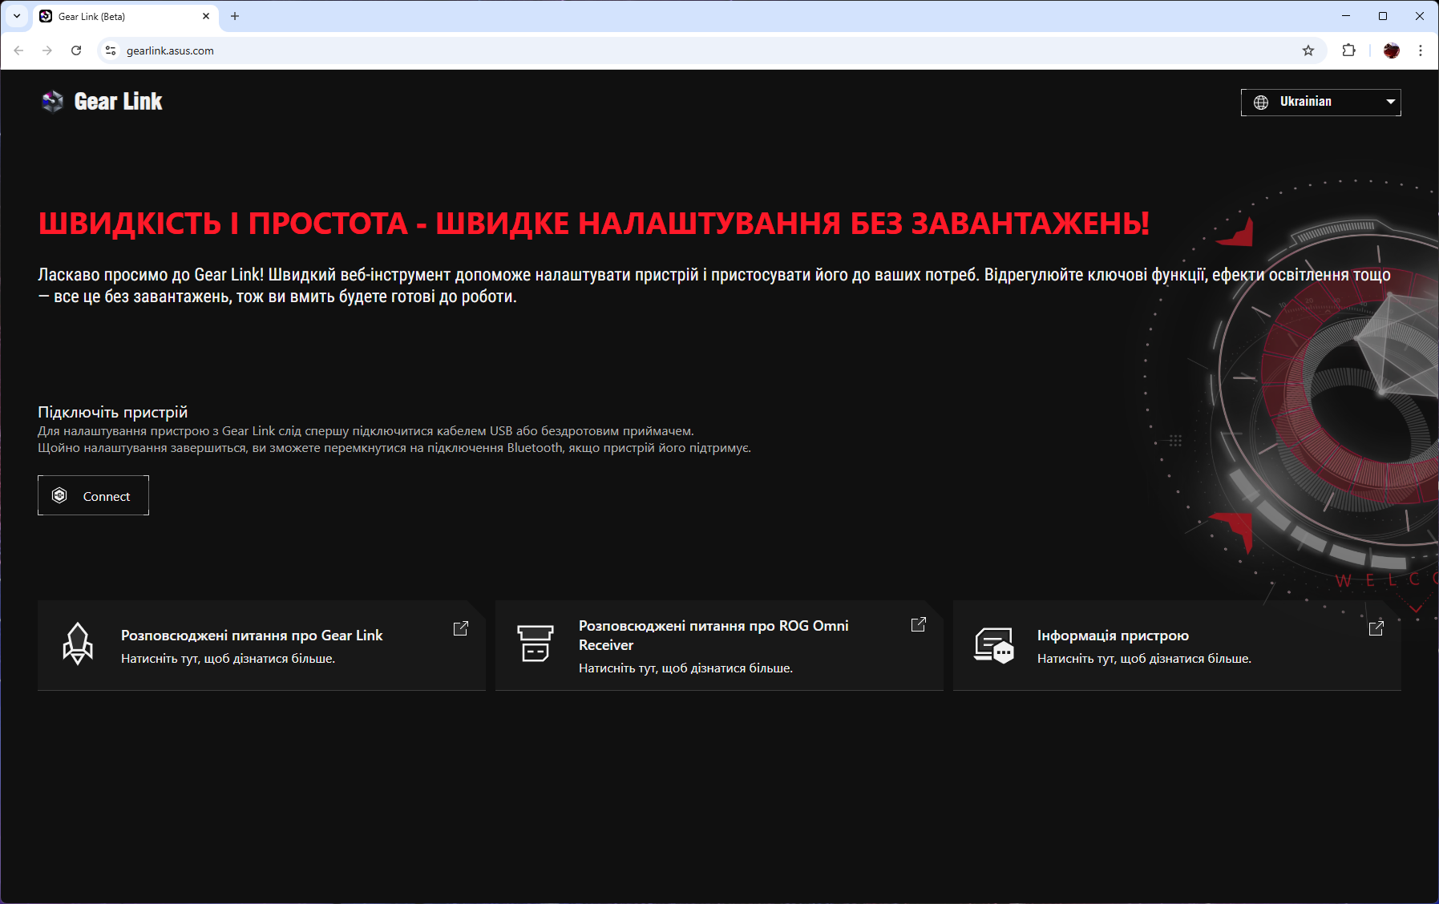The height and width of the screenshot is (904, 1439).
Task: Open ROG Omni Receiver external link icon
Action: point(919,624)
